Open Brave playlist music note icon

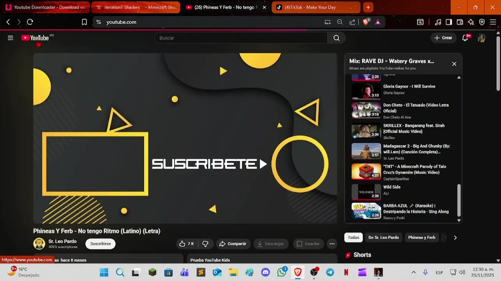click(438, 22)
